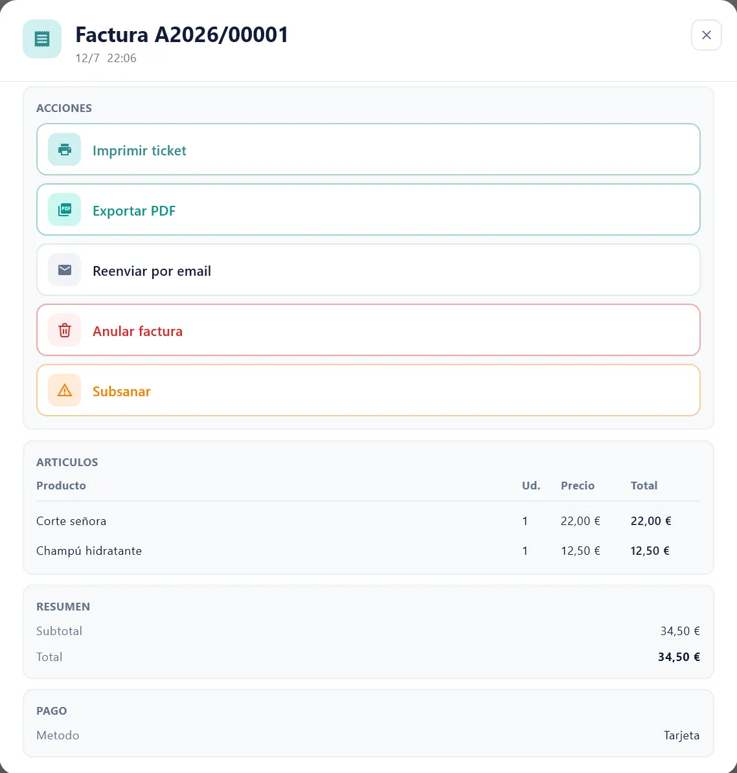Click the Producto column header
The height and width of the screenshot is (773, 737).
point(61,486)
